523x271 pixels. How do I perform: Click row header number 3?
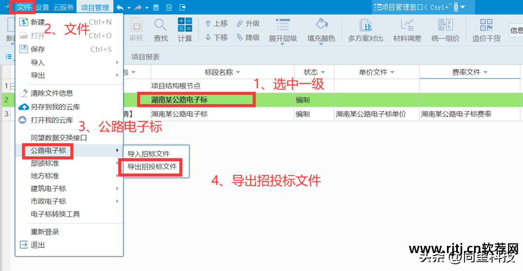coord(6,114)
